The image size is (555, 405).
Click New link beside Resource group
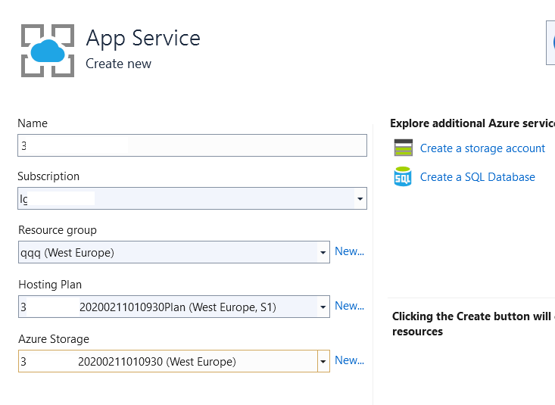click(x=349, y=251)
